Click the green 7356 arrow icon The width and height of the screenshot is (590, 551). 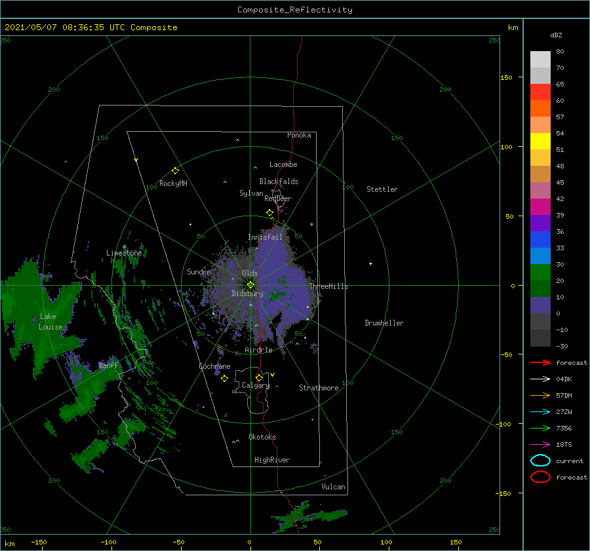pyautogui.click(x=540, y=428)
